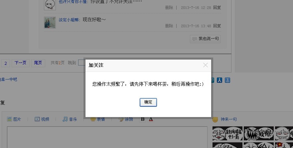The width and height of the screenshot is (293, 148).
Task: Toggle bold B formatting
Action: 143,119
